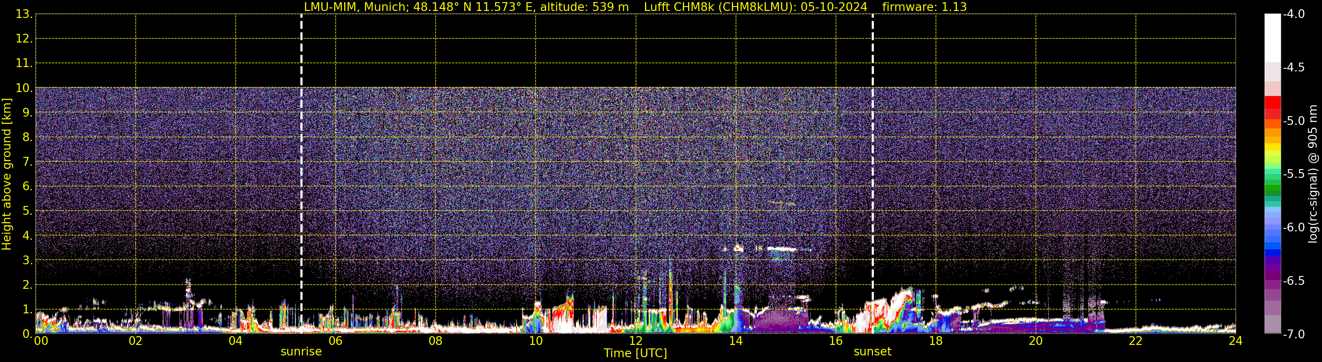This screenshot has height=362, width=1322.
Task: Click the "5." height axis tick label
Action: 27,211
